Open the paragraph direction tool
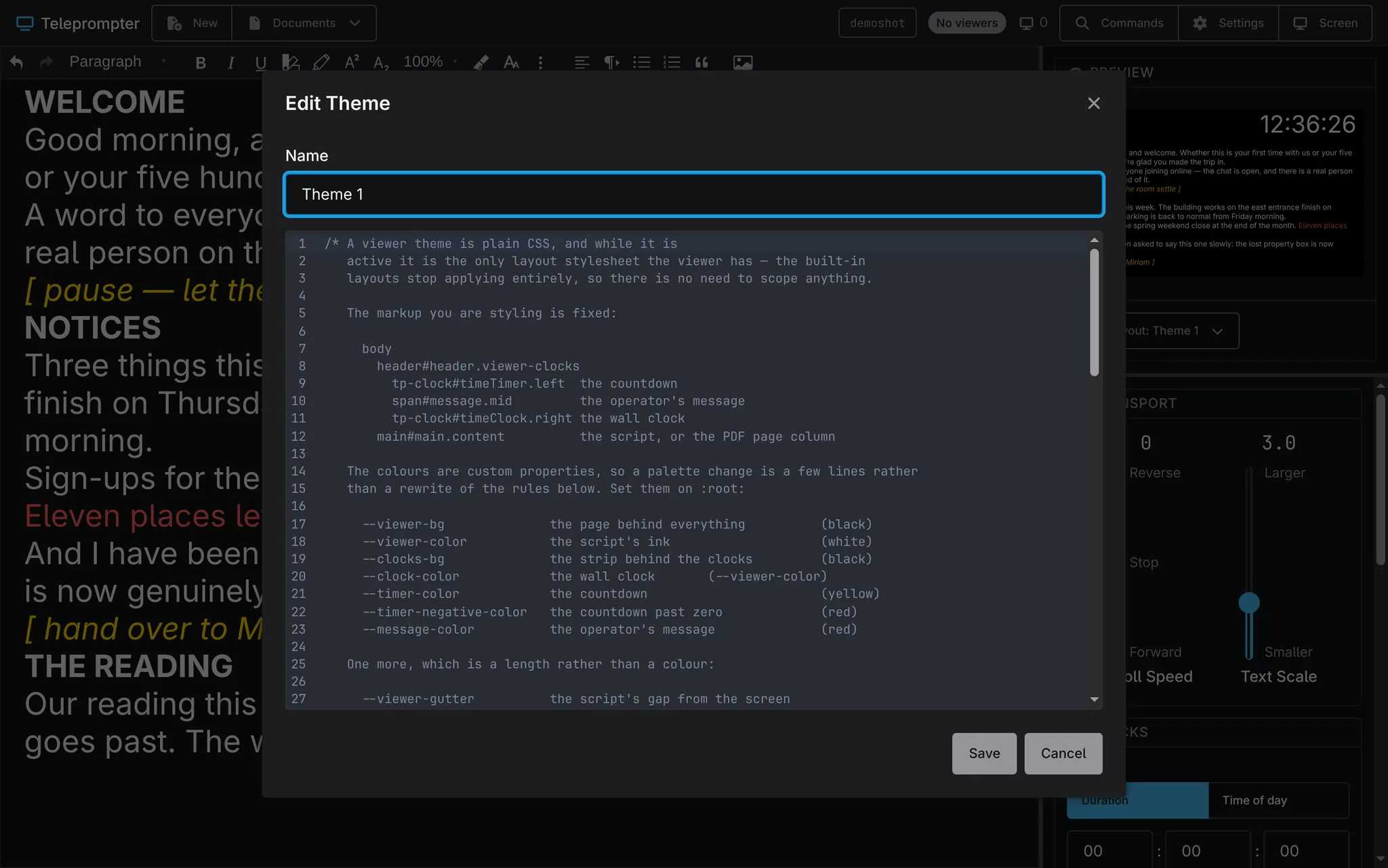 [x=611, y=62]
